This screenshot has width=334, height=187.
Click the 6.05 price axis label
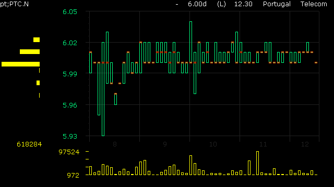coord(70,11)
